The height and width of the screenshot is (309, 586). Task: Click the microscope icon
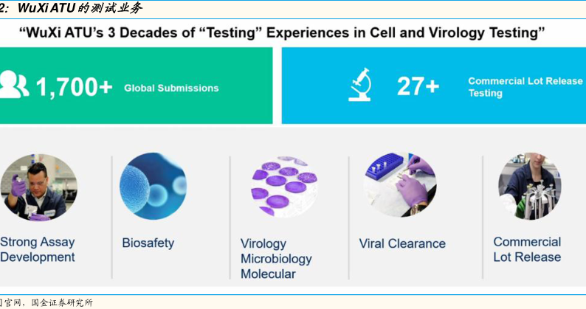click(360, 85)
